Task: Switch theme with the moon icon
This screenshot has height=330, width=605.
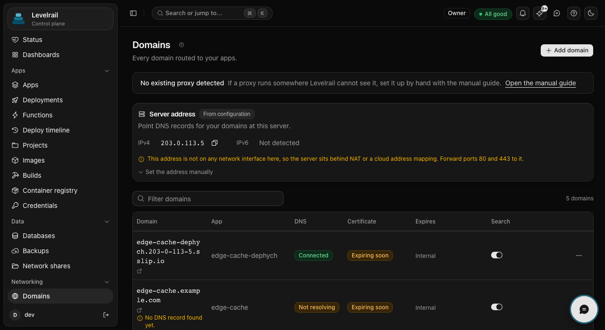Action: (x=591, y=13)
